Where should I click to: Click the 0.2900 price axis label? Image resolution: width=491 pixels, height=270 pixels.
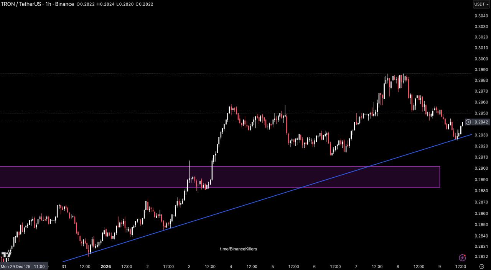(x=481, y=169)
